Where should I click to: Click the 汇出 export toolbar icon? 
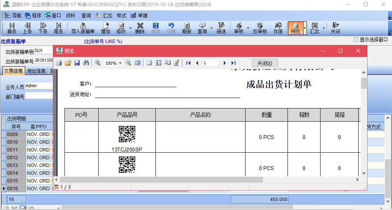click(315, 28)
